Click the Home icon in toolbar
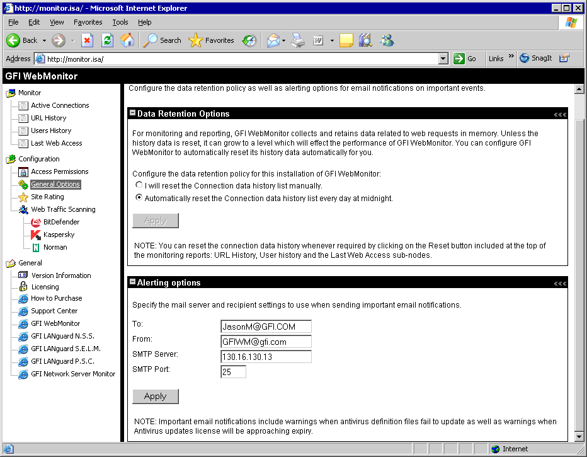The width and height of the screenshot is (587, 457). click(x=127, y=40)
